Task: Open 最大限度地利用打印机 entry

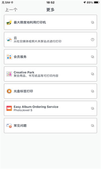Action: click(50, 22)
